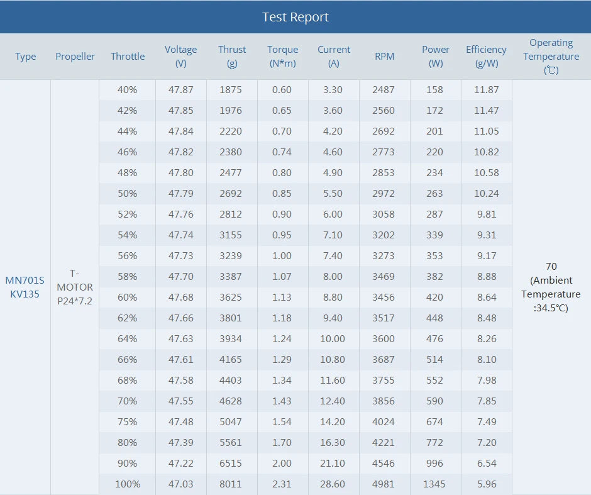Click the 100% throttle cell
The image size is (591, 495).
(x=128, y=484)
